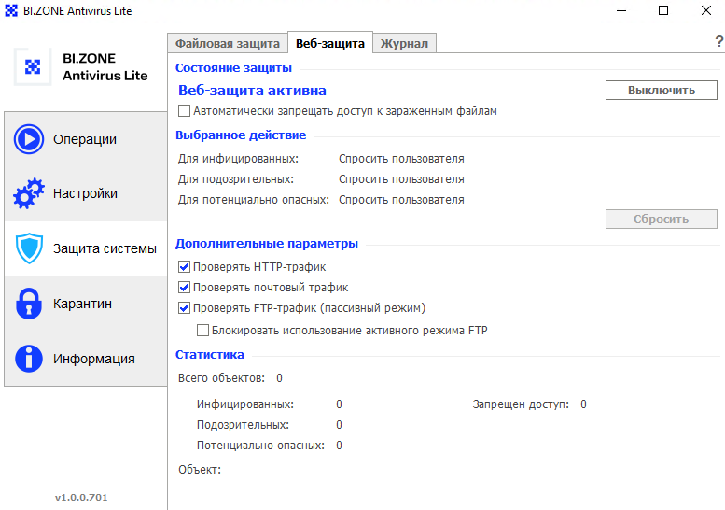
Task: Maximize the antivirus window
Action: click(663, 10)
